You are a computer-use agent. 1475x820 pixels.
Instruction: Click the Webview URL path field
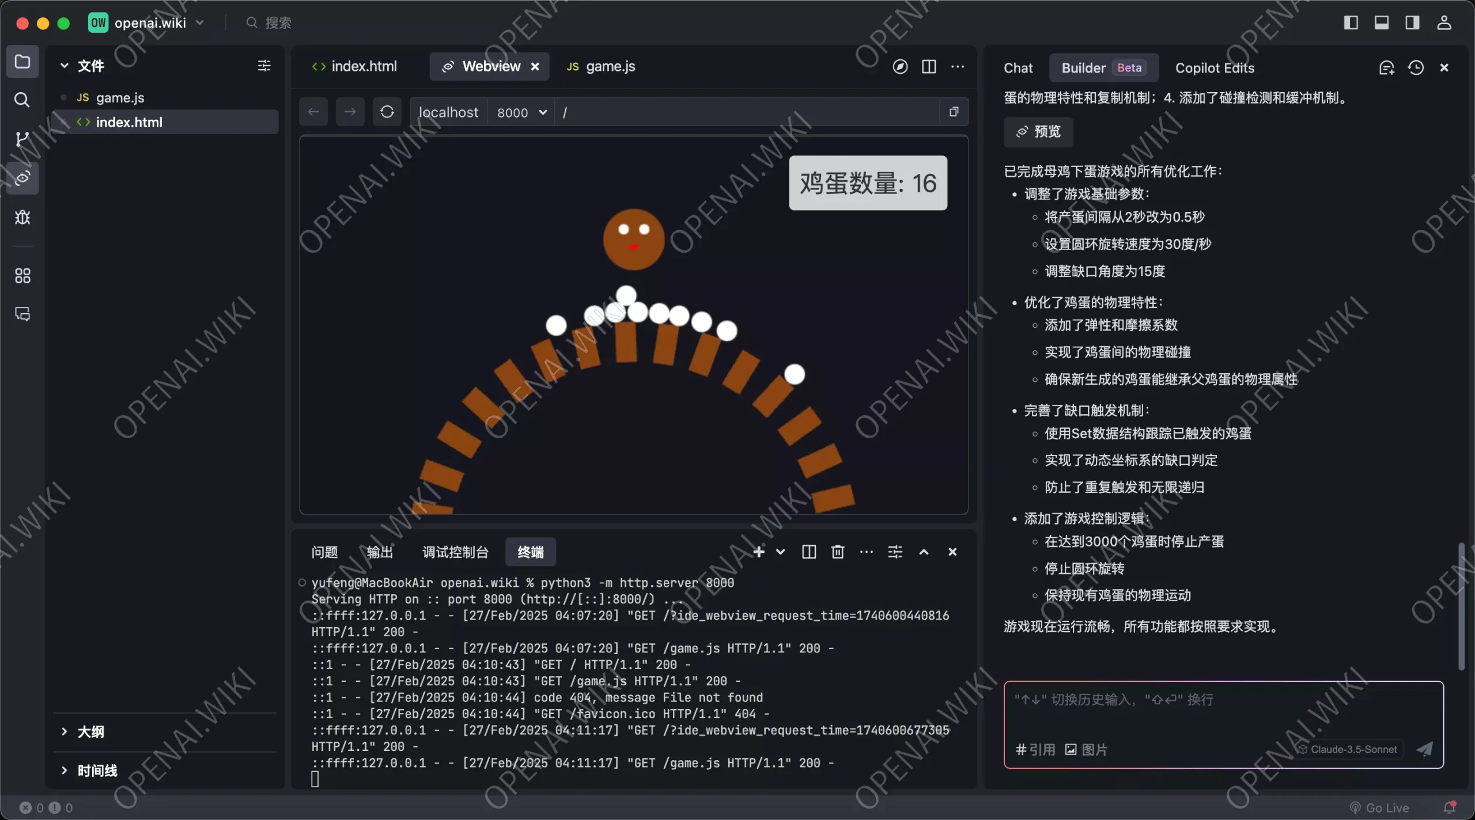tap(748, 112)
